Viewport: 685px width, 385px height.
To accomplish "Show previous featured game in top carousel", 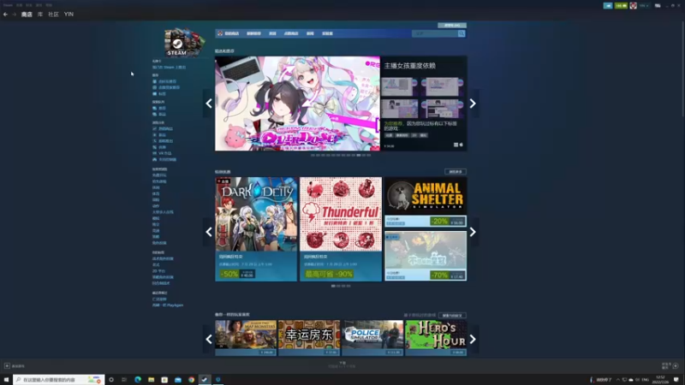I will (209, 104).
